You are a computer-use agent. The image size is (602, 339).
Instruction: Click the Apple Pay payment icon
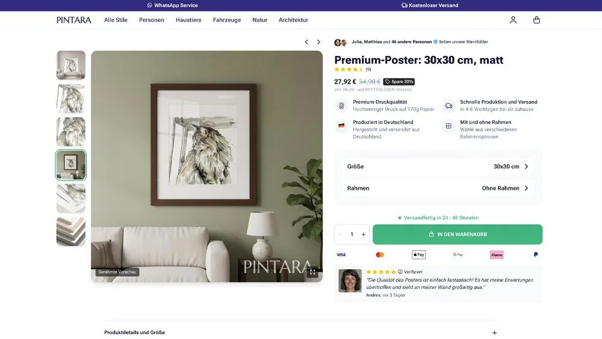(x=418, y=255)
